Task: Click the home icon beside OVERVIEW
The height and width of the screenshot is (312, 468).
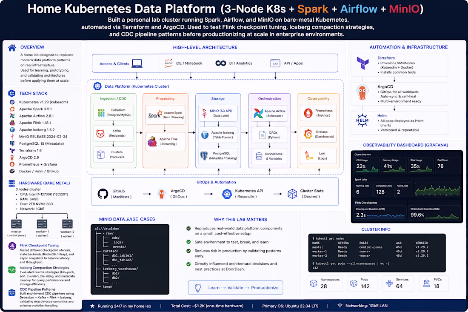Action: [12, 48]
